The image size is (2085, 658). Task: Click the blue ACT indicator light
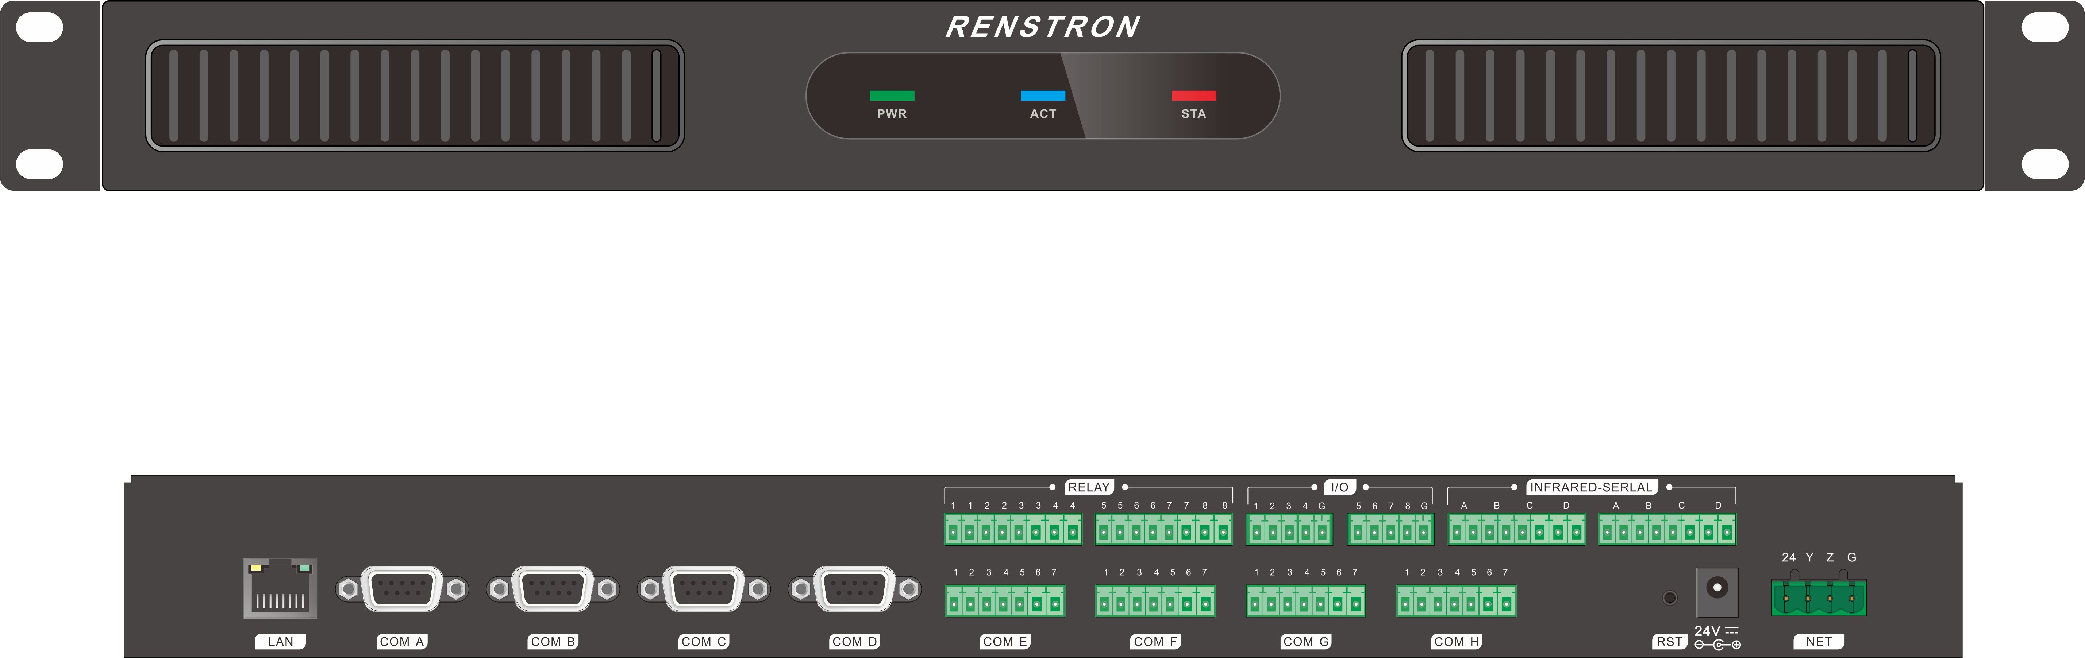pos(1042,96)
